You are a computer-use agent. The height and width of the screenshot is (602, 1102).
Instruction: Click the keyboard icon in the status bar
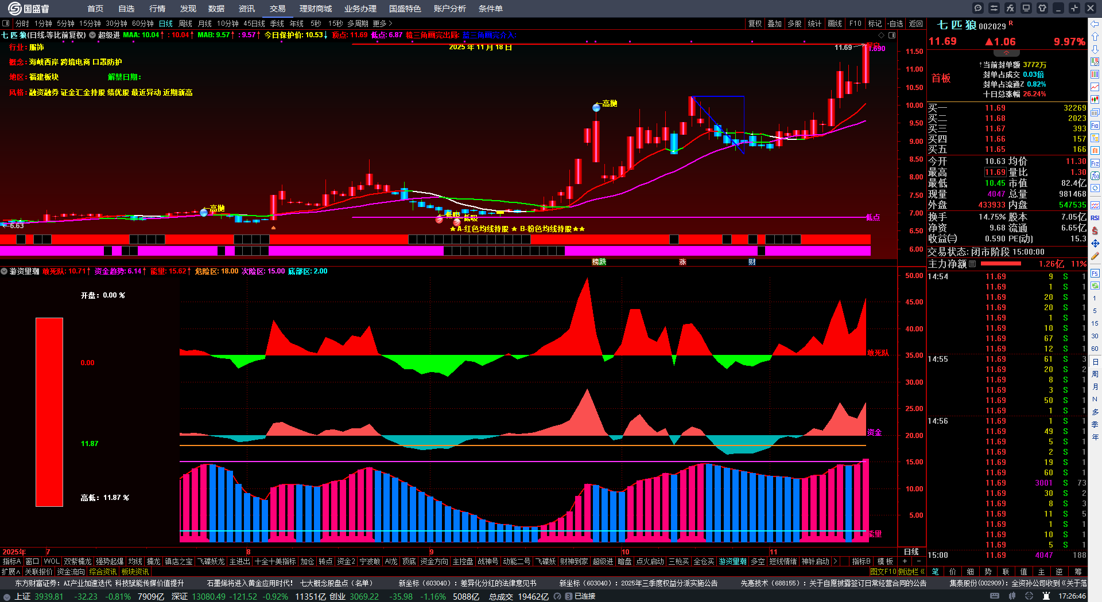(x=995, y=596)
